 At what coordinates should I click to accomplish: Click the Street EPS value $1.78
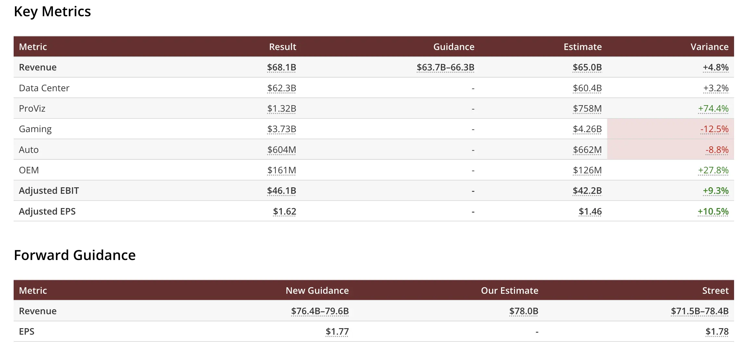[x=717, y=331]
